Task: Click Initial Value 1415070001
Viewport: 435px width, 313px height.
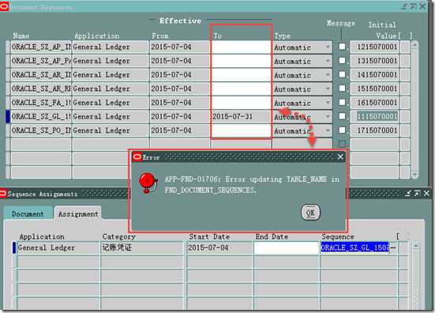Action: (x=374, y=75)
